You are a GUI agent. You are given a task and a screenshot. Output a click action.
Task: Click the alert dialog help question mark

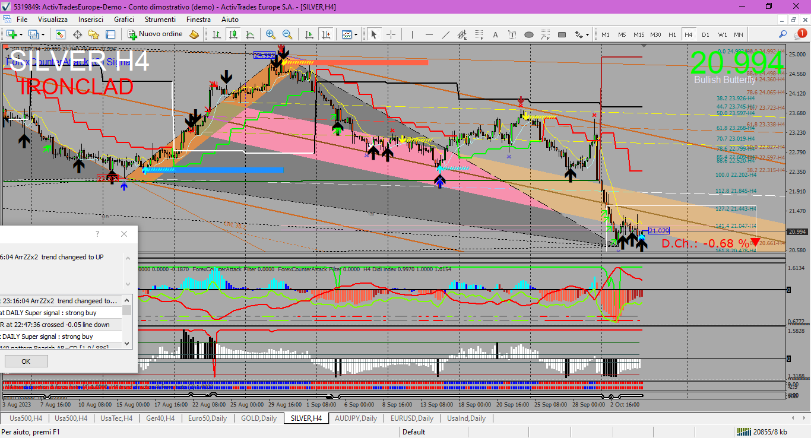tap(98, 234)
